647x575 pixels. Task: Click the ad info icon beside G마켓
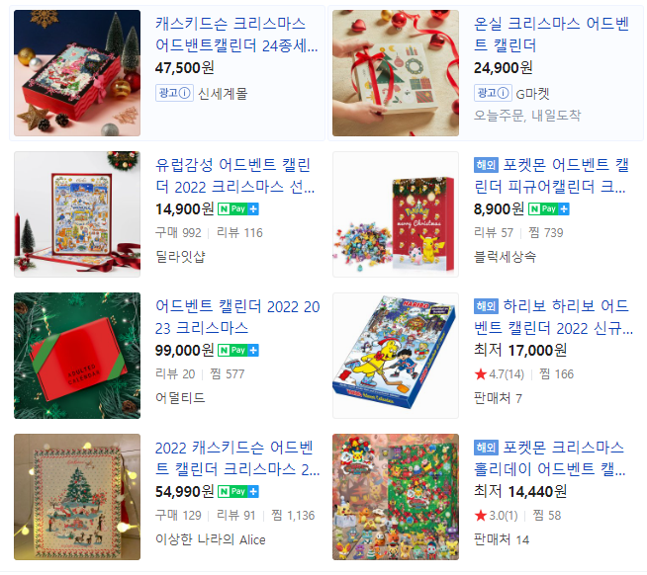503,93
